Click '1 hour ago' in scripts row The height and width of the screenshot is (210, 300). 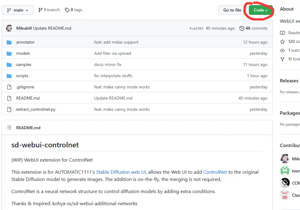tap(257, 76)
